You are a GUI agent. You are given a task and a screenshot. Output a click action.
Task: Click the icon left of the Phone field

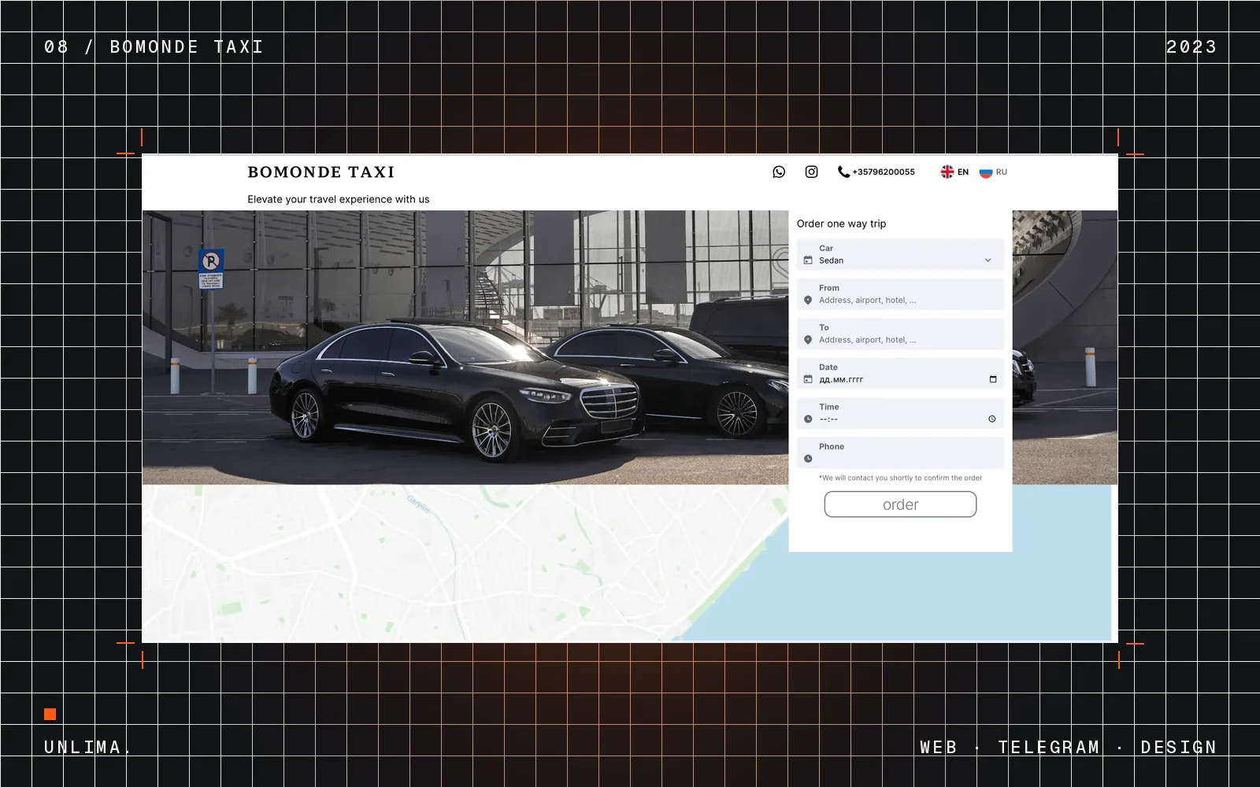pyautogui.click(x=808, y=459)
